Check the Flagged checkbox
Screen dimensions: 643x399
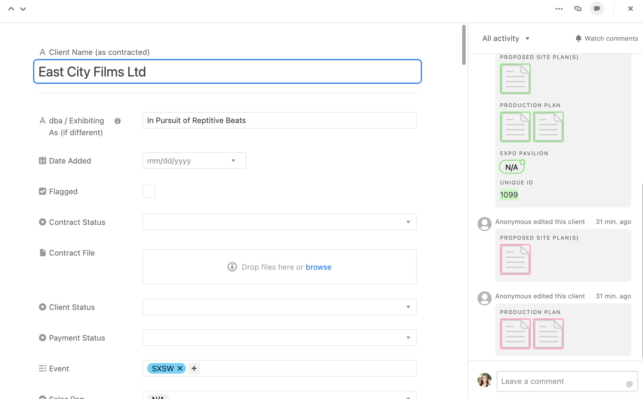(149, 191)
